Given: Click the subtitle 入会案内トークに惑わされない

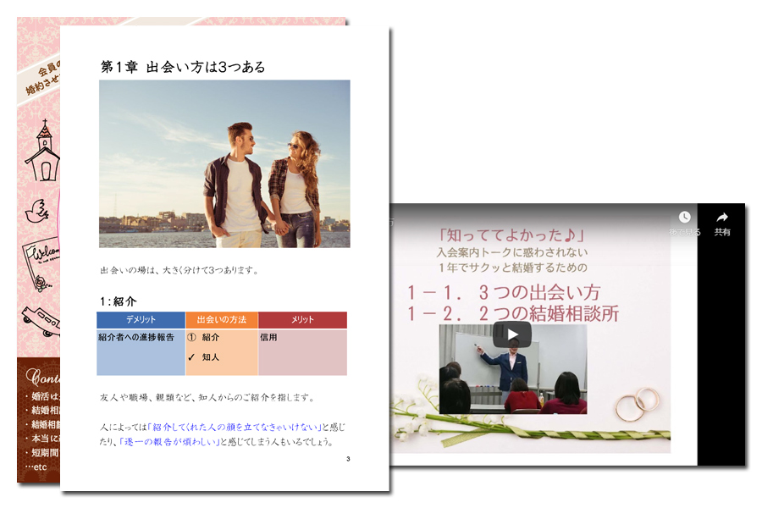Looking at the screenshot, I should click(512, 252).
